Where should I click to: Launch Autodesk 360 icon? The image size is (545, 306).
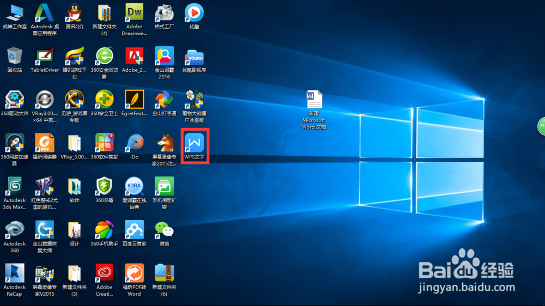coord(15,230)
